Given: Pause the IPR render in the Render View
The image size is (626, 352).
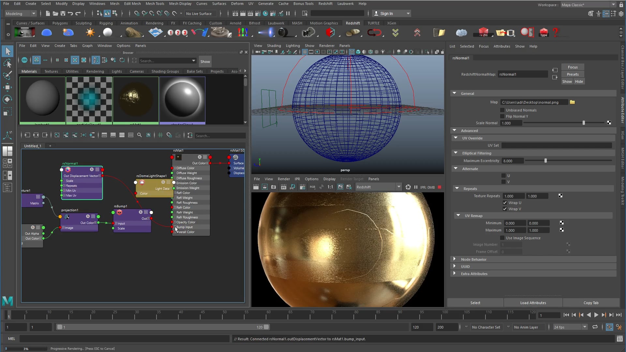Looking at the screenshot, I should point(416,187).
